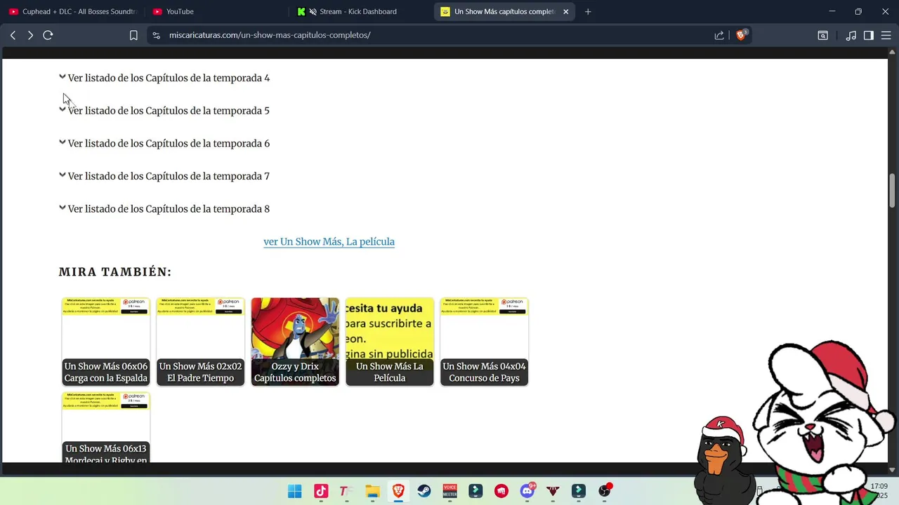Image resolution: width=899 pixels, height=505 pixels.
Task: Go forward with the browser arrow
Action: [x=30, y=35]
